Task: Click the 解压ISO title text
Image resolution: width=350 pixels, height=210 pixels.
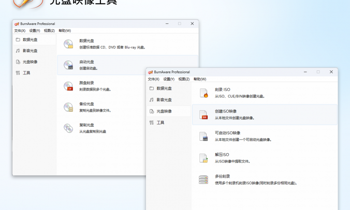Action: 222,155
